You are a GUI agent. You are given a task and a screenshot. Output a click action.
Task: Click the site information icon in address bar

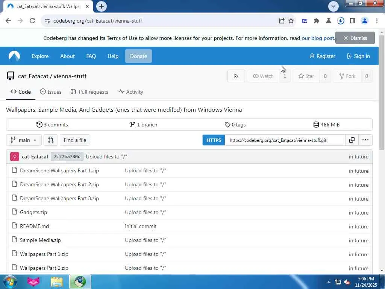(47, 21)
